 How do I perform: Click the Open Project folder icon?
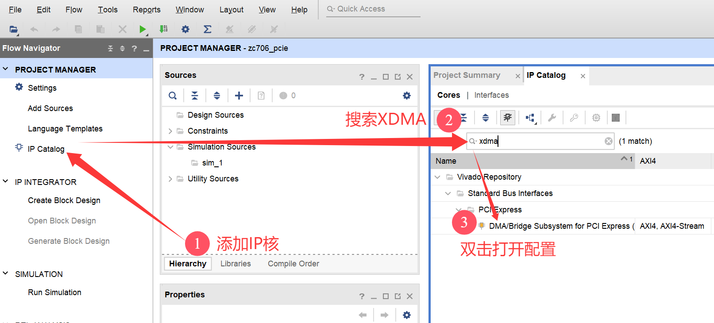[14, 30]
